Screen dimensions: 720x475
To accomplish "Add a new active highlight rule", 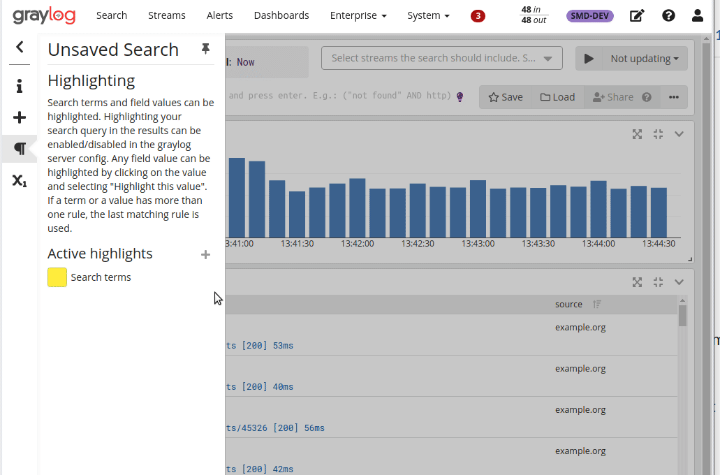I will pos(206,254).
